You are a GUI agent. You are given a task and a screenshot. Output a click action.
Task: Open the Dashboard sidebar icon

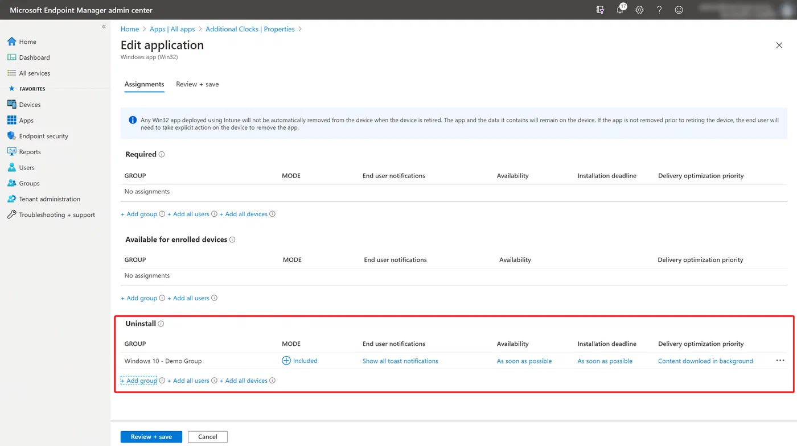(11, 57)
